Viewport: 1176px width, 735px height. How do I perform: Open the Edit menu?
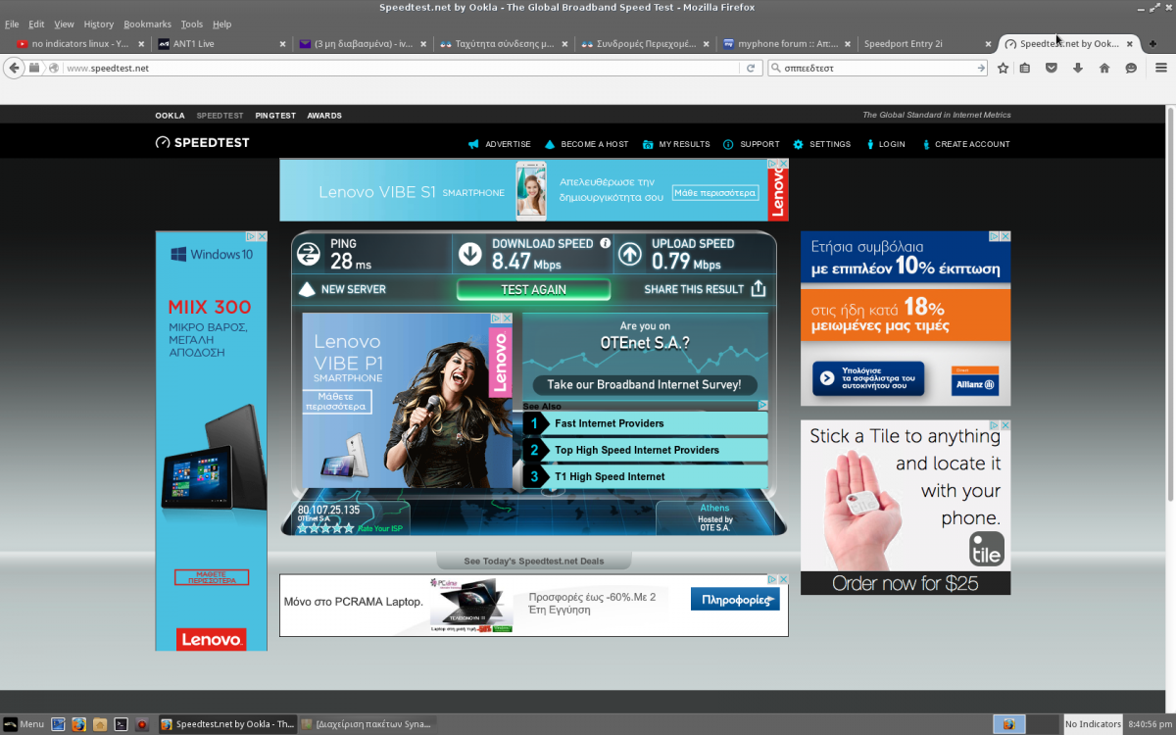(36, 24)
